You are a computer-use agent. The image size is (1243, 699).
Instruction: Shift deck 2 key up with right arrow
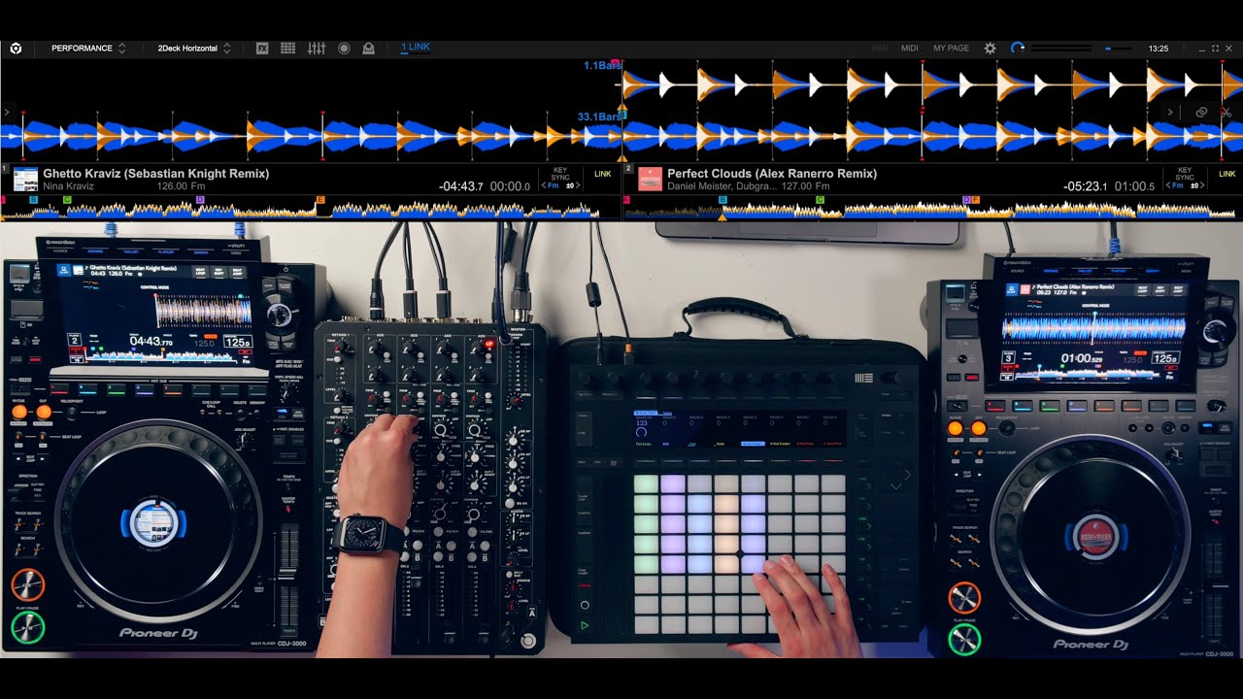[1201, 185]
